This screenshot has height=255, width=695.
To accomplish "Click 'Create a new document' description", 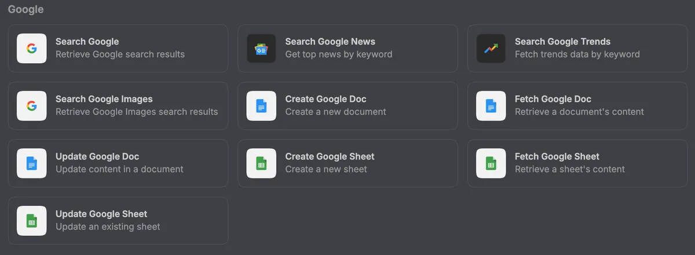I will (335, 112).
